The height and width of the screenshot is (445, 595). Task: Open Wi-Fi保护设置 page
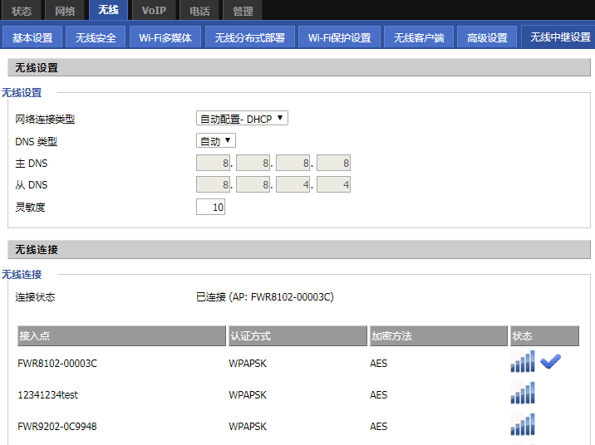click(339, 37)
